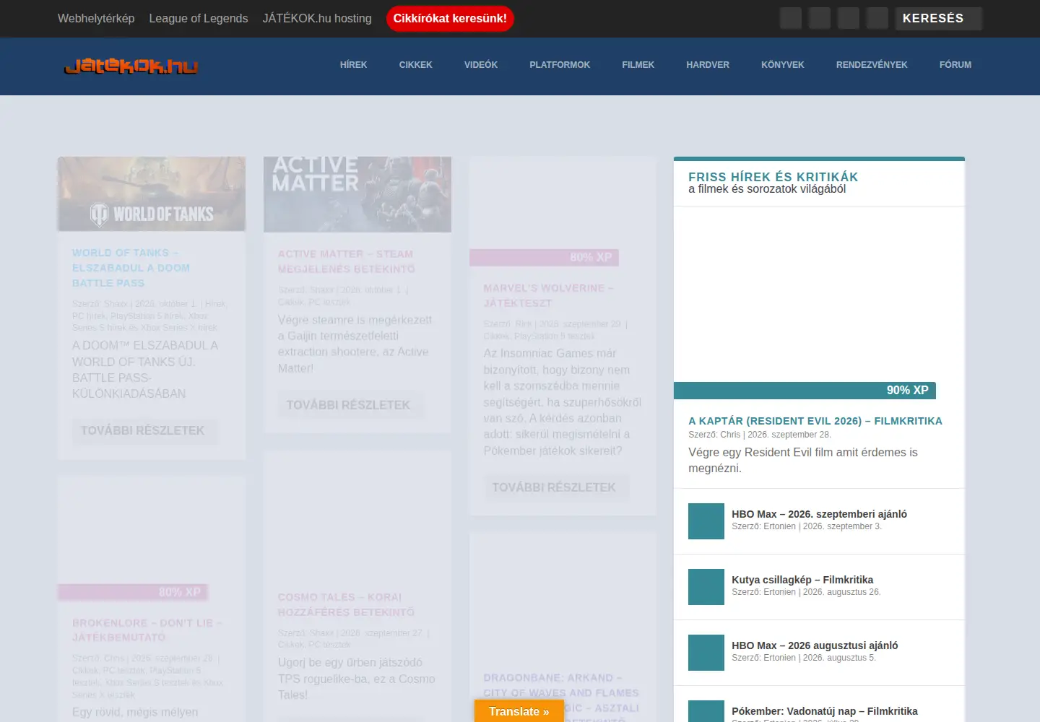Open Marvel's Wolverine játékteszt headline
This screenshot has height=722, width=1040.
point(548,295)
